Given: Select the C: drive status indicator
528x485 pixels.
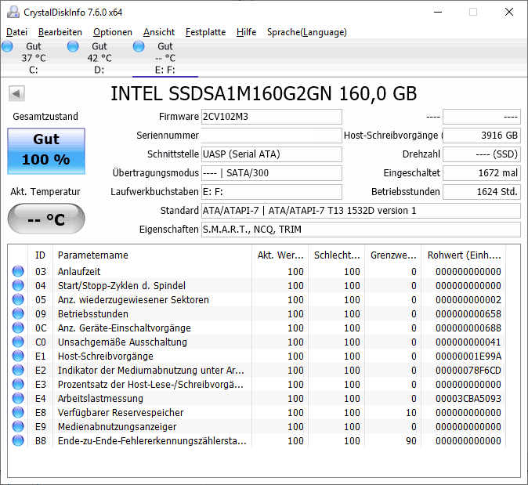Looking at the screenshot, I should click(x=7, y=46).
